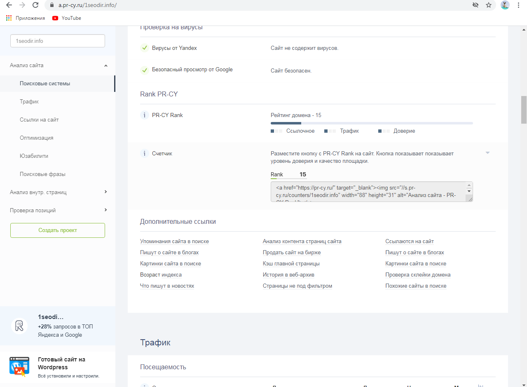Click the domain rating progress bar
This screenshot has width=527, height=387.
point(371,123)
